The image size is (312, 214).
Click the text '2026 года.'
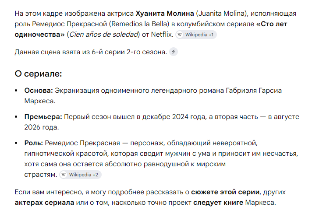(42, 127)
